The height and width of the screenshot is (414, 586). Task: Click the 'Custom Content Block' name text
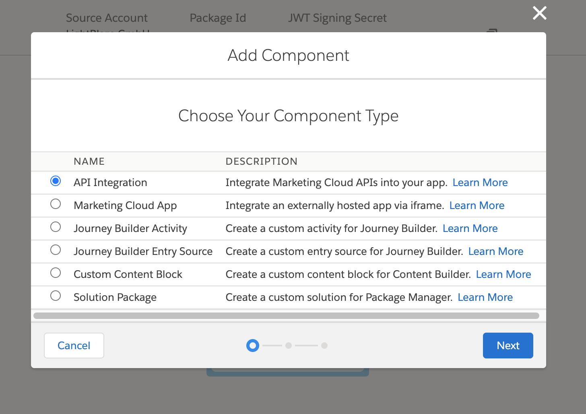128,274
